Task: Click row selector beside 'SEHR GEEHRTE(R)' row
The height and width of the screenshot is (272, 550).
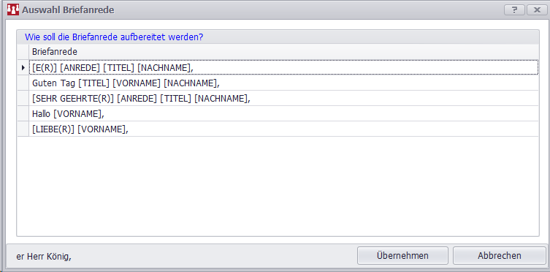Action: point(23,99)
